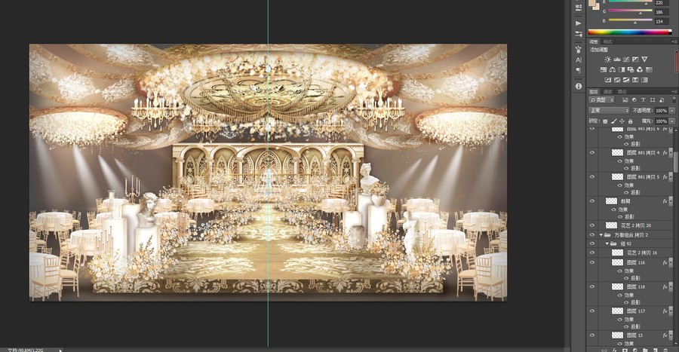Screen dimensions: 679x352
Task: Hide layer 图层 116
Action: coord(592,262)
